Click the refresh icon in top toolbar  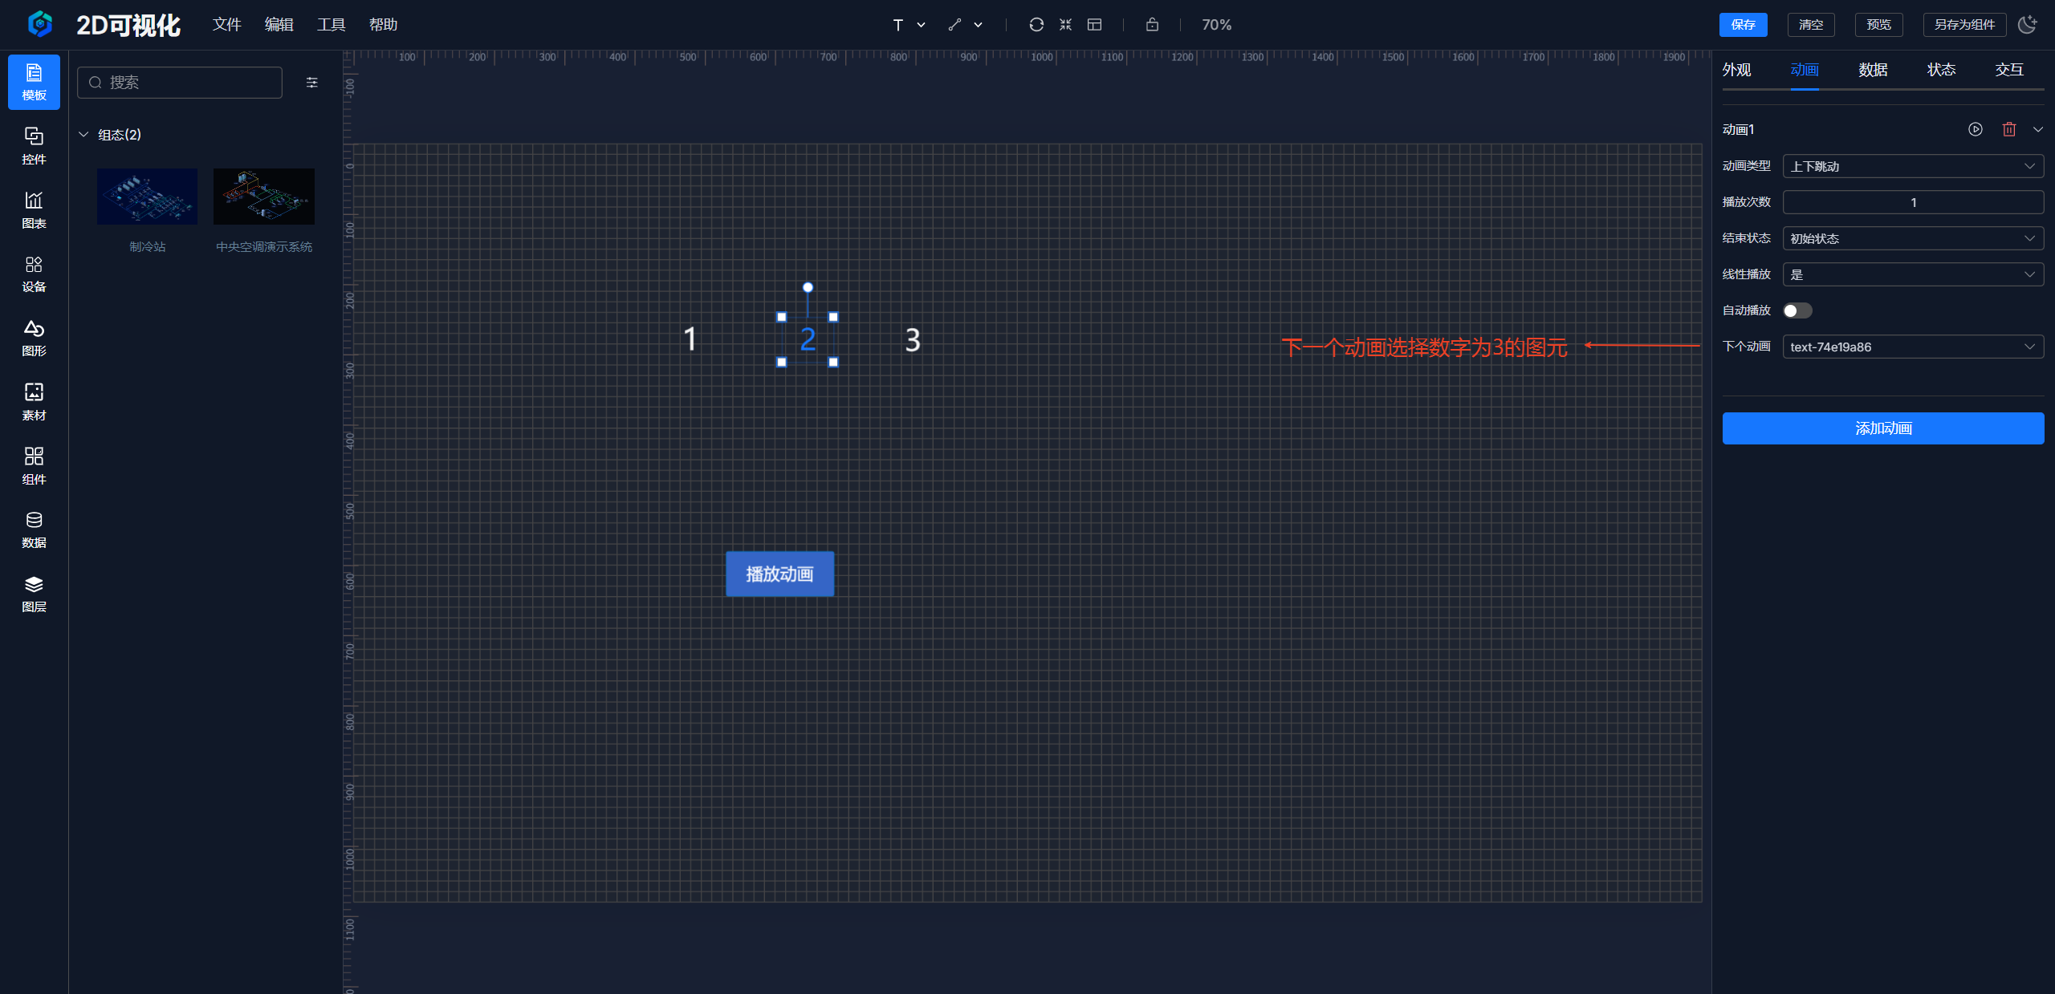point(1036,25)
